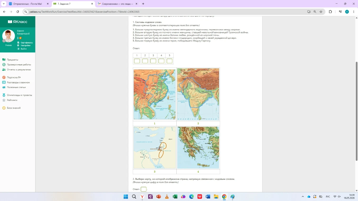Click map 2 showing India

pyautogui.click(x=198, y=94)
